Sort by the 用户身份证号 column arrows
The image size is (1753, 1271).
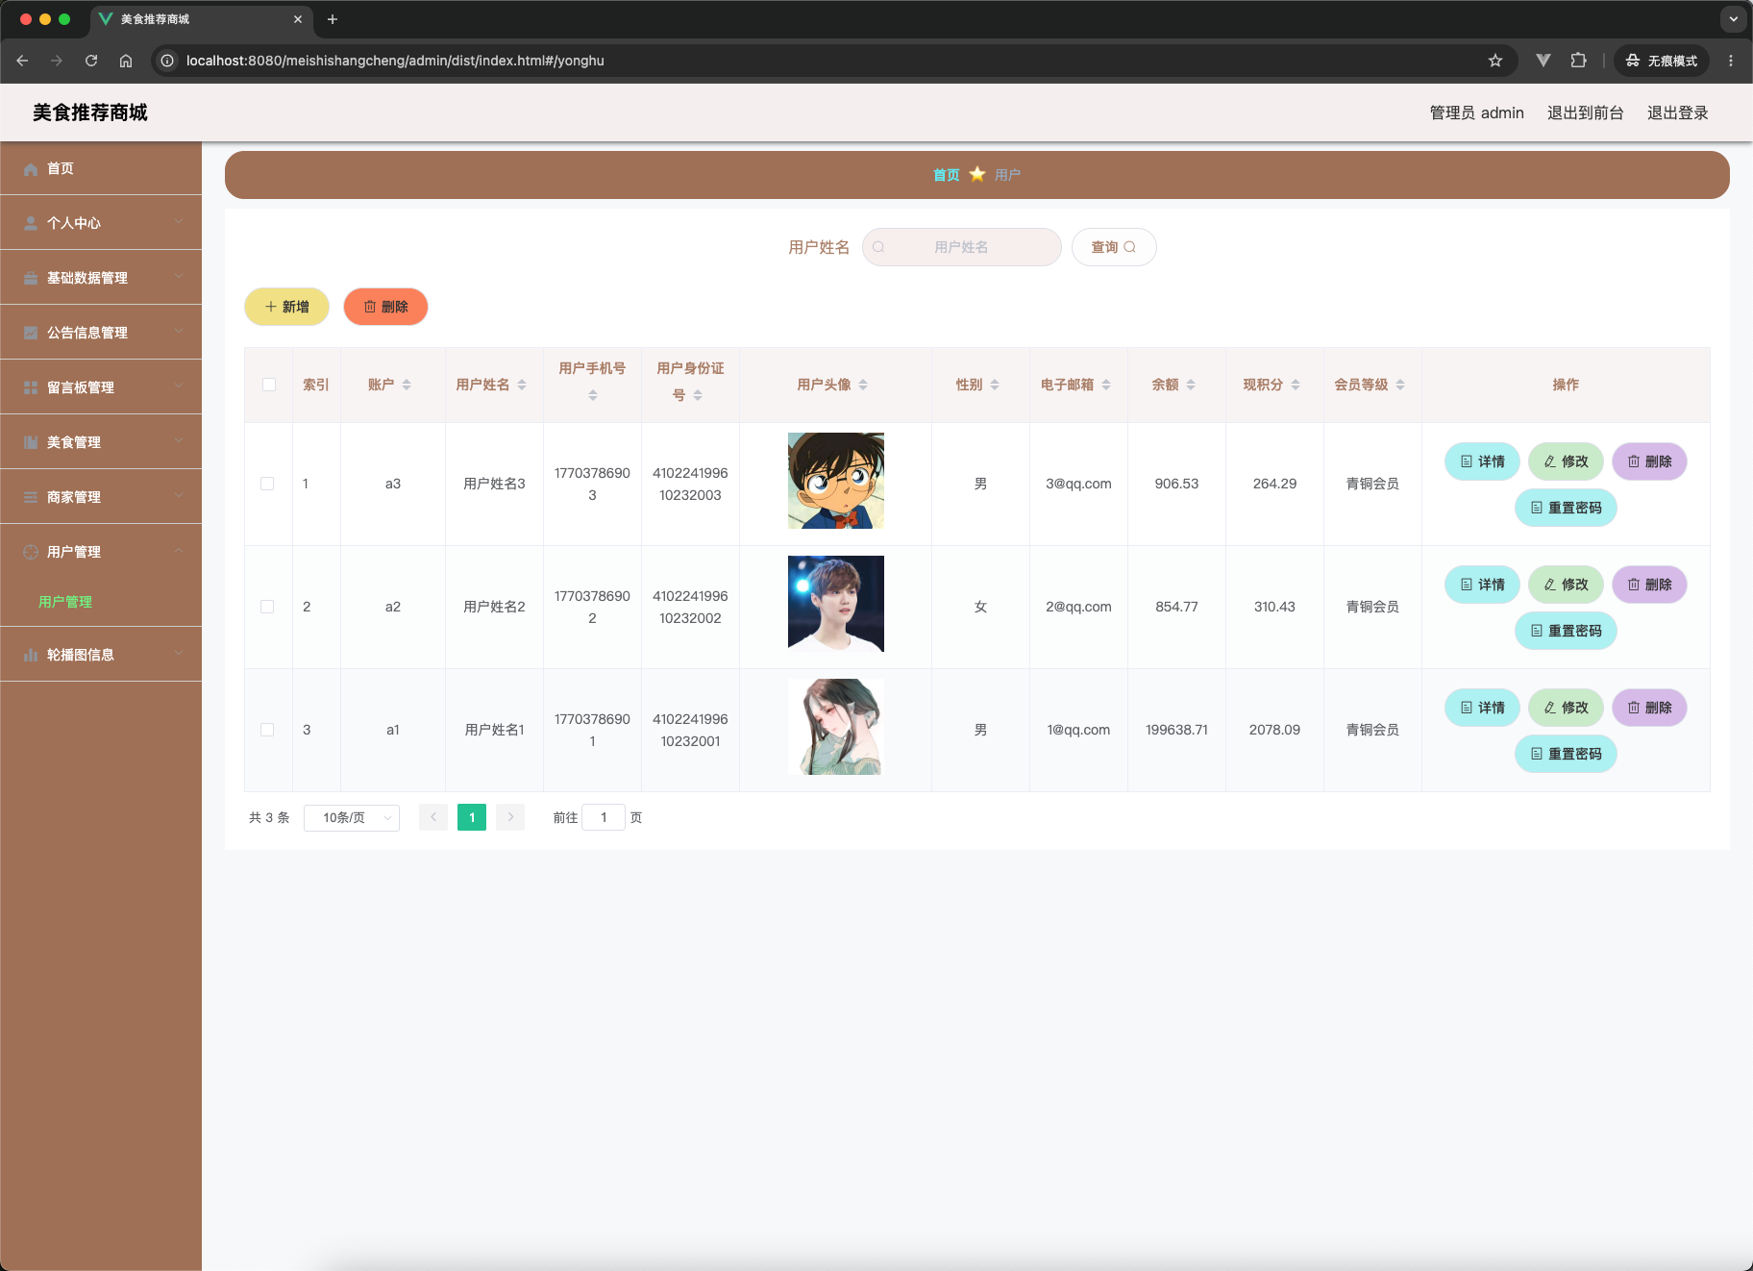click(x=698, y=395)
